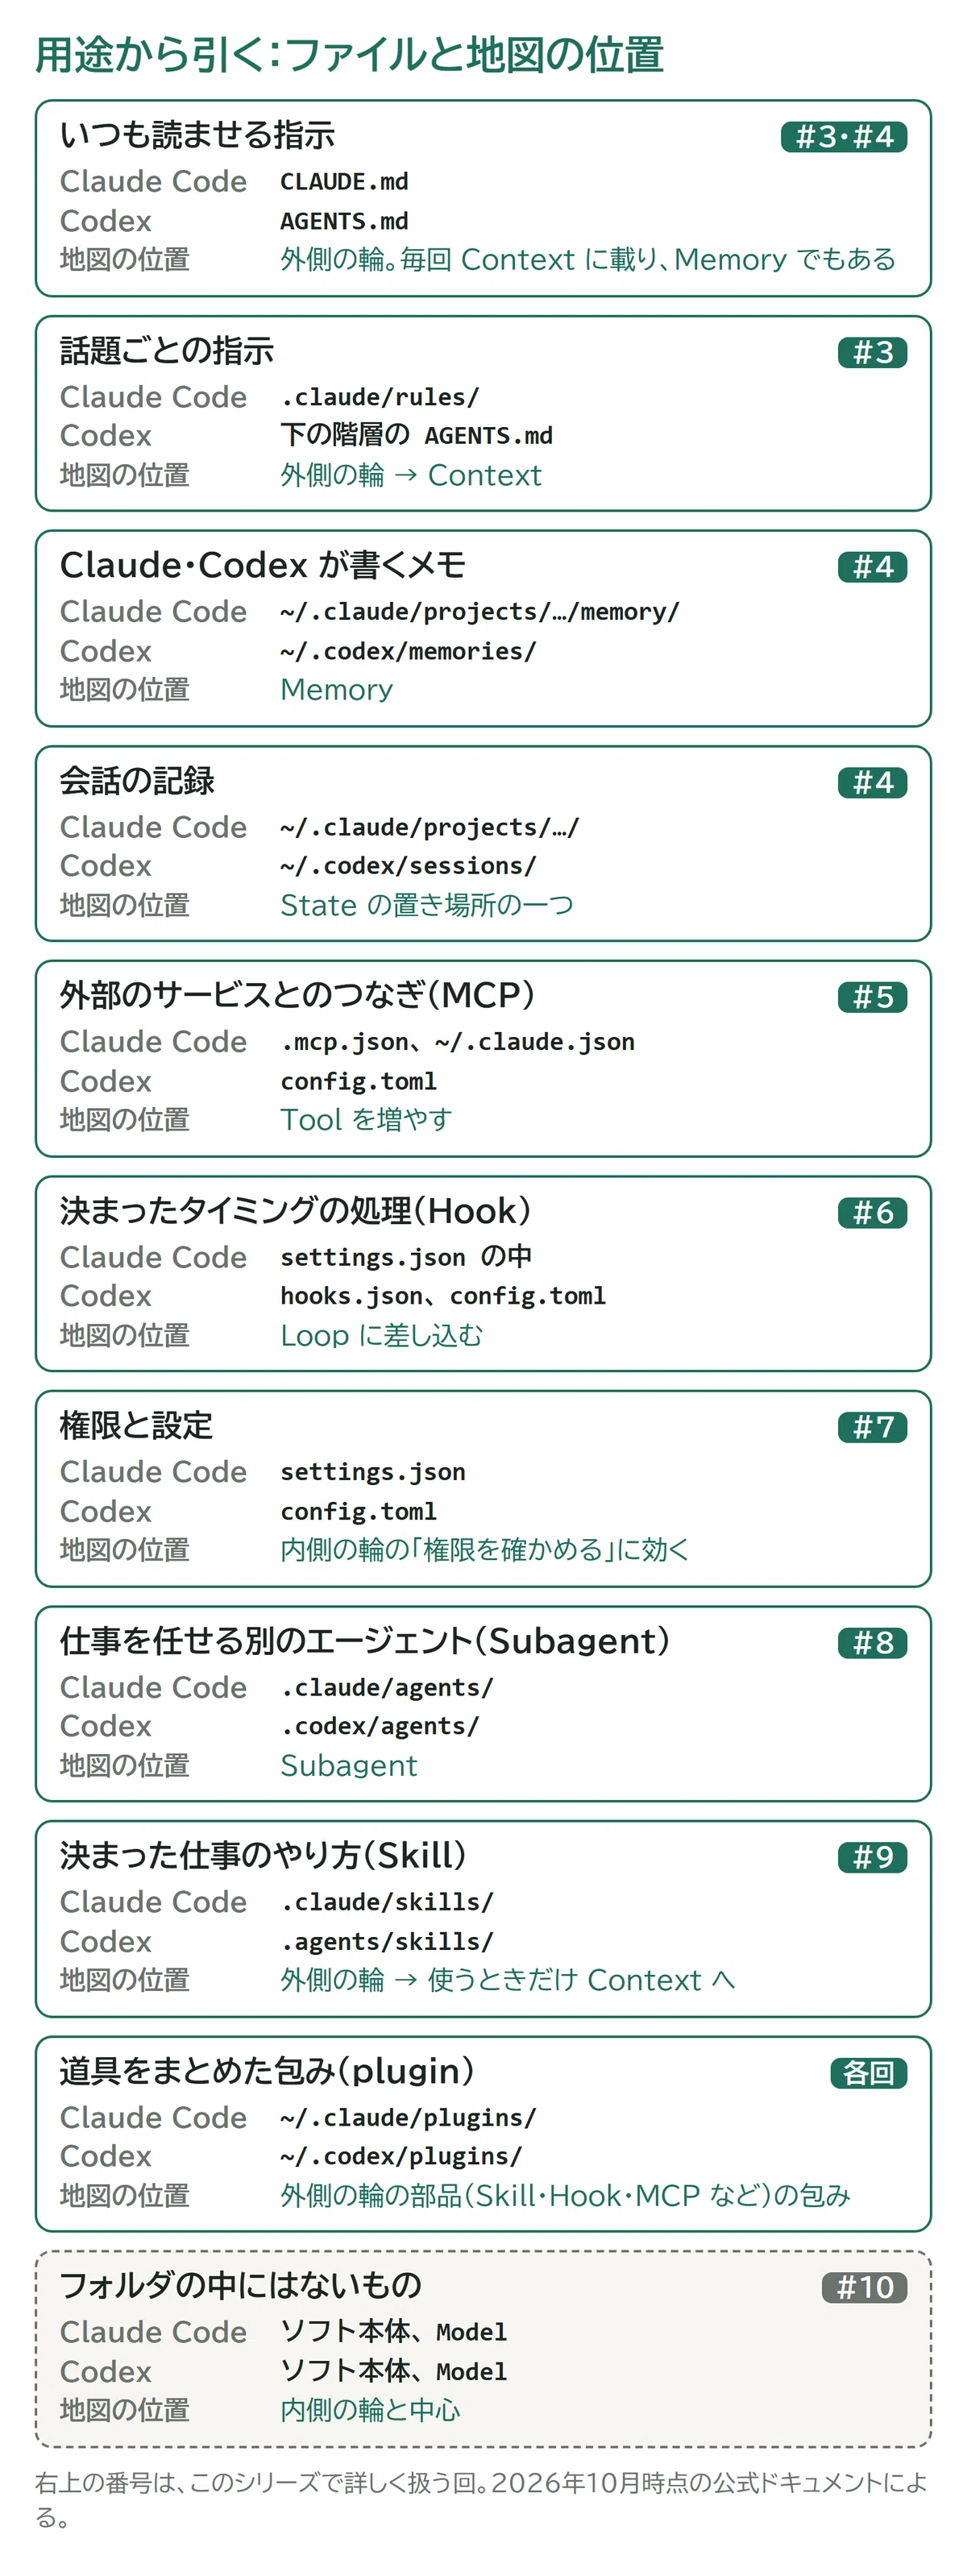Select the heading 権限と設定
Screen dimensions: 967x2576
tap(136, 1426)
